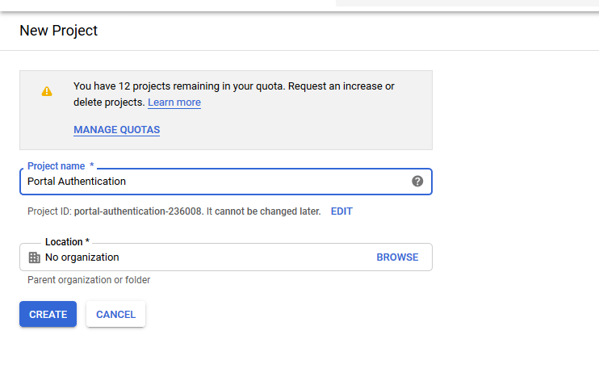Click the New Project page heading
Image resolution: width=599 pixels, height=389 pixels.
click(58, 31)
